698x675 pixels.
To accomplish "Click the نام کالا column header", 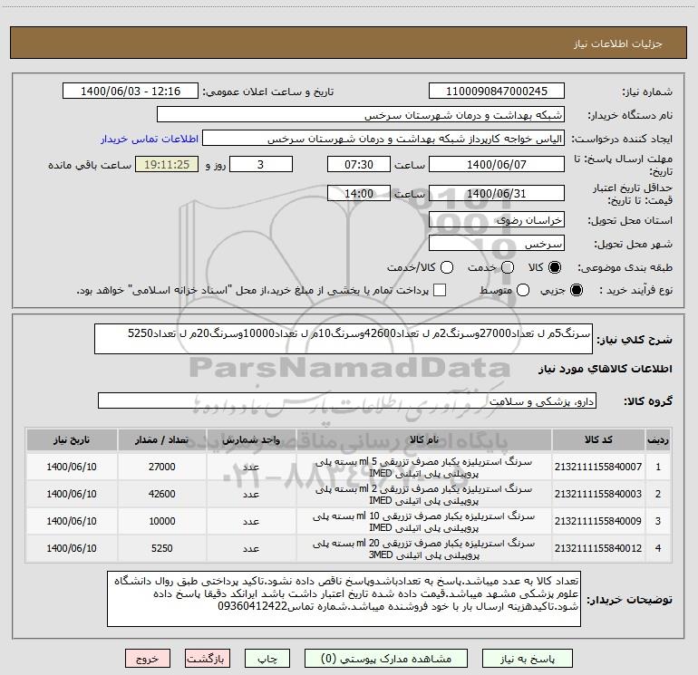I will pyautogui.click(x=424, y=440).
